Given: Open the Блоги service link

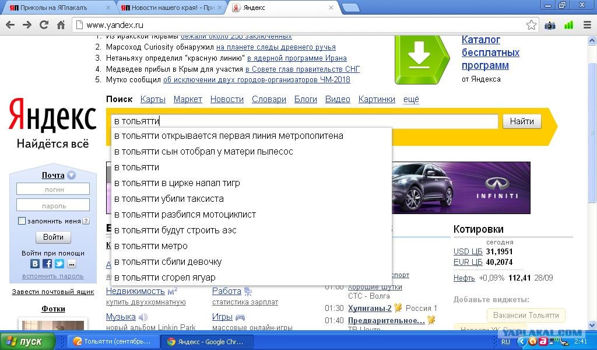Looking at the screenshot, I should click(x=305, y=99).
